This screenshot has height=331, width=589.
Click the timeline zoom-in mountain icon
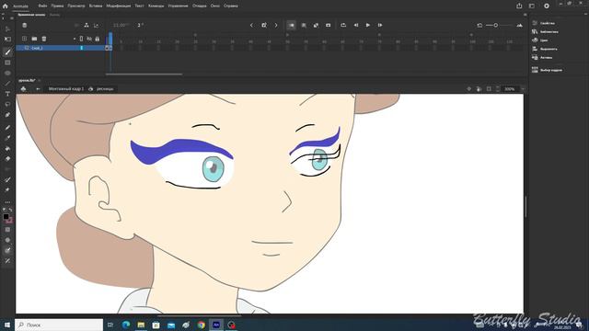(x=519, y=25)
